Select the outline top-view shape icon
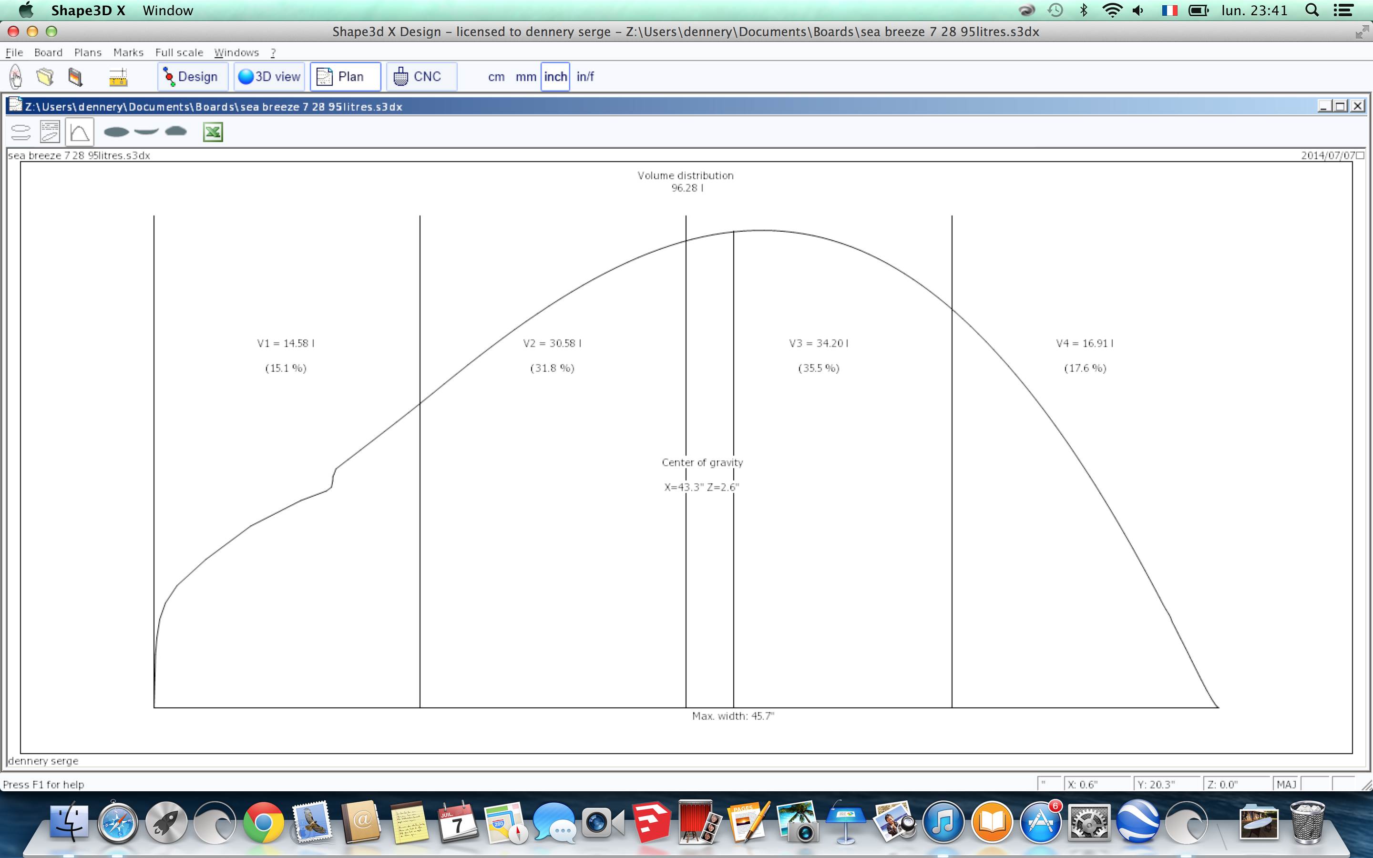The width and height of the screenshot is (1373, 858). (x=116, y=132)
